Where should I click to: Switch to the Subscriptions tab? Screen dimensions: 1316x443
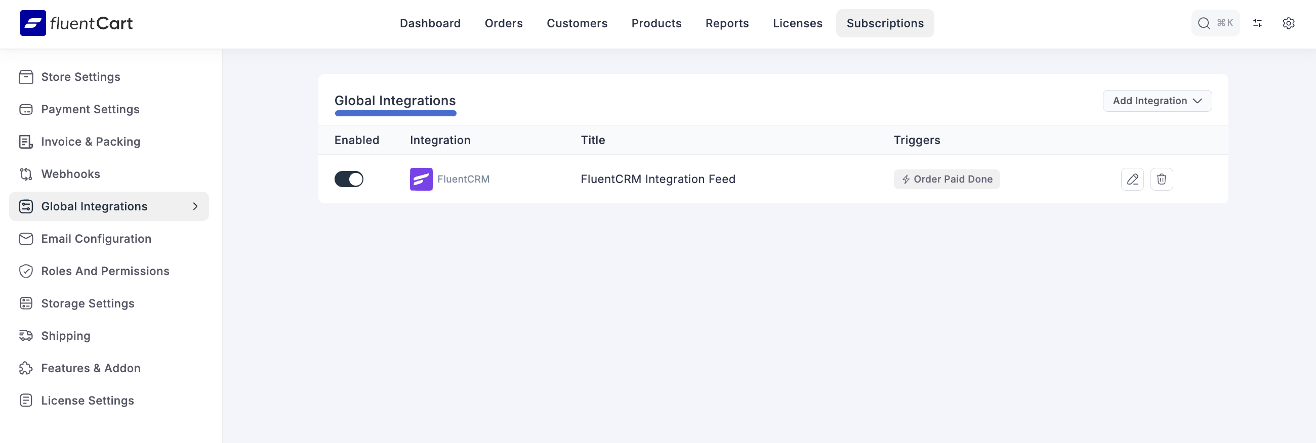pos(884,23)
